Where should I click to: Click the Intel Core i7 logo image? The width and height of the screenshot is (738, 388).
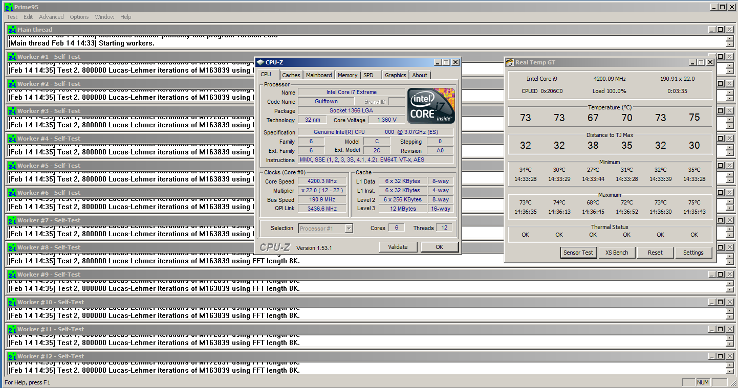tap(430, 106)
